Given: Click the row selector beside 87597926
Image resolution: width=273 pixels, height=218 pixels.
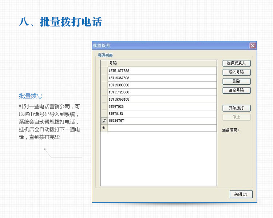Looking at the screenshot, I should (x=104, y=106).
